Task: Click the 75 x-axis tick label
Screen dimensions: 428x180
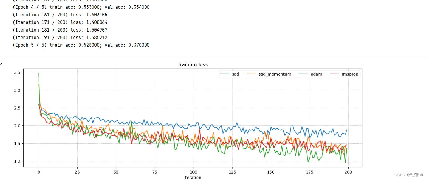Action: click(155, 172)
